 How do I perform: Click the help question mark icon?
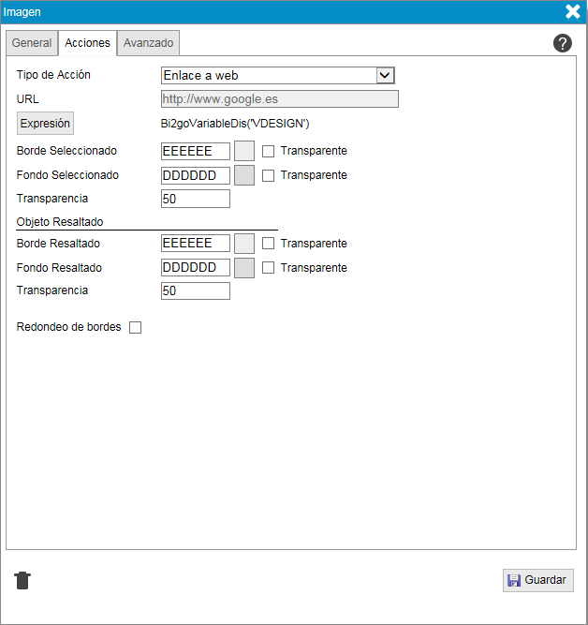(x=563, y=43)
